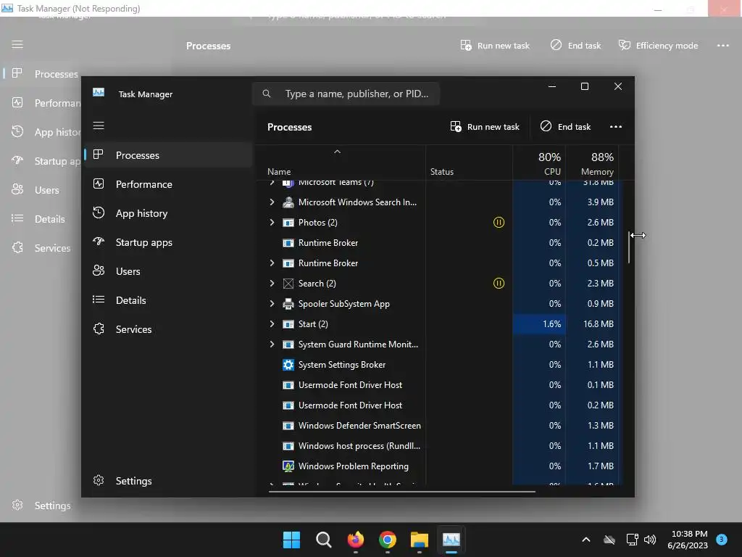Open Users page in front Task Manager
This screenshot has height=557, width=742.
(x=168, y=271)
